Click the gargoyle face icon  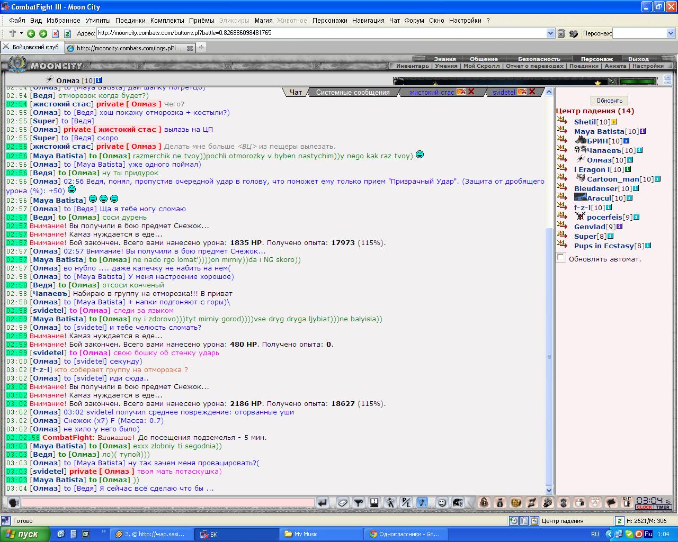click(563, 502)
